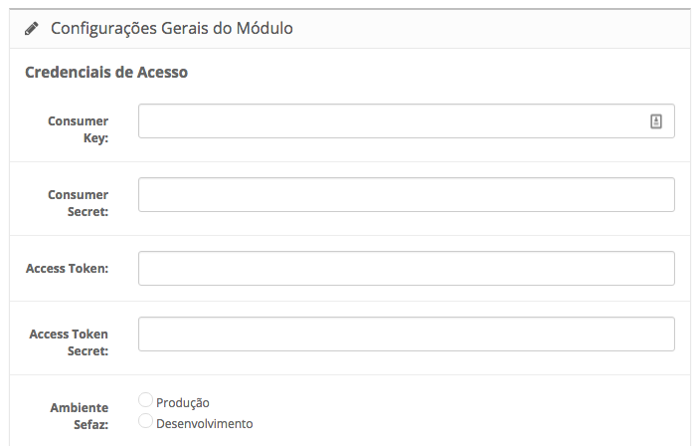Click the autofill contact icon in Consumer Key

[x=655, y=121]
